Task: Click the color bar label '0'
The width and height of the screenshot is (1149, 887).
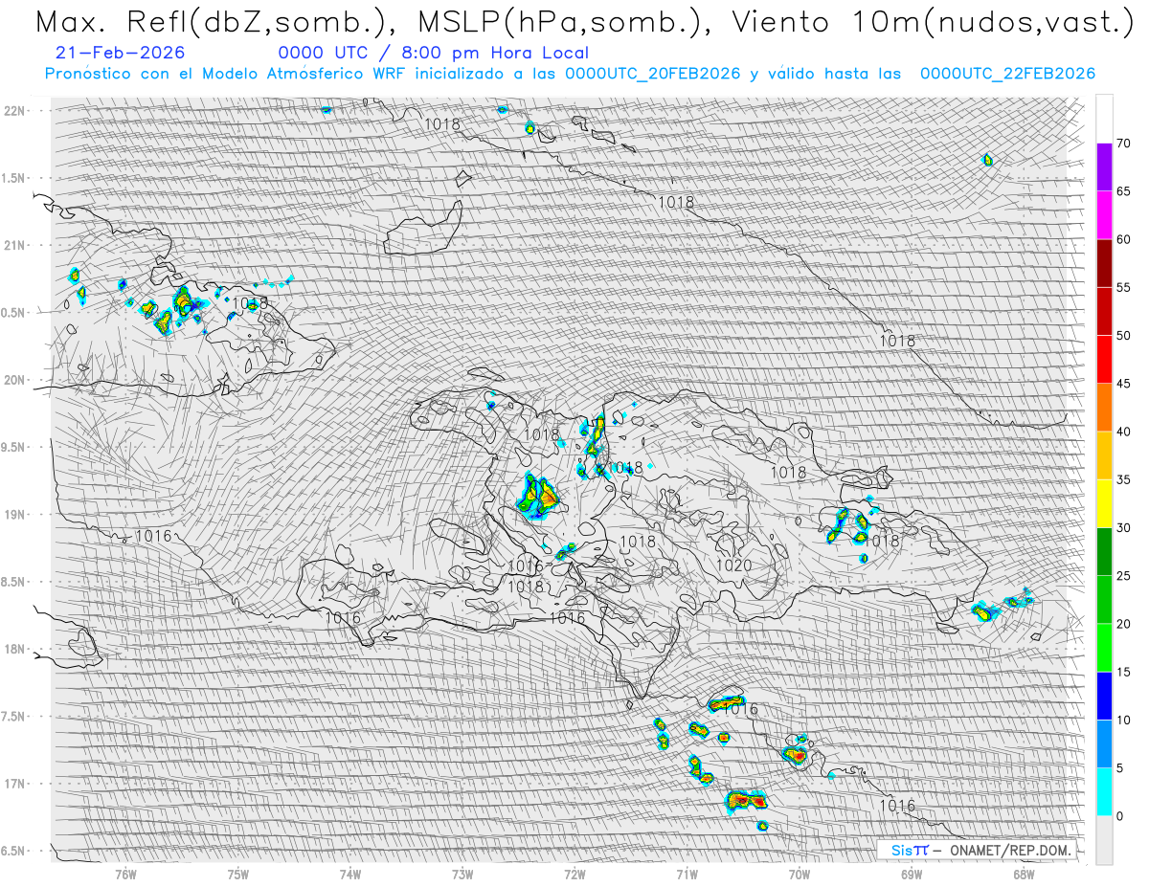Action: 1119,815
